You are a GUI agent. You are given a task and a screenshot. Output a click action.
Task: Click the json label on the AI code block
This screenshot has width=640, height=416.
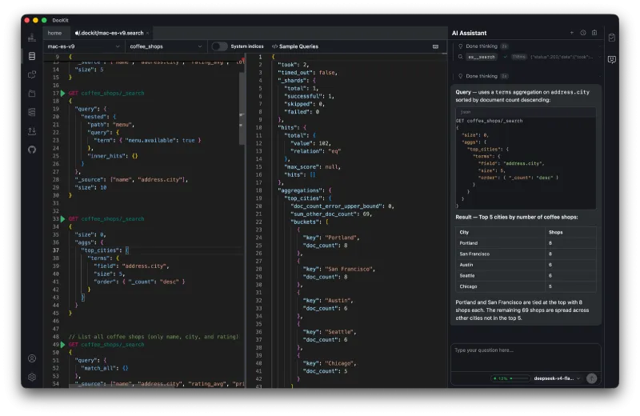pyautogui.click(x=466, y=112)
